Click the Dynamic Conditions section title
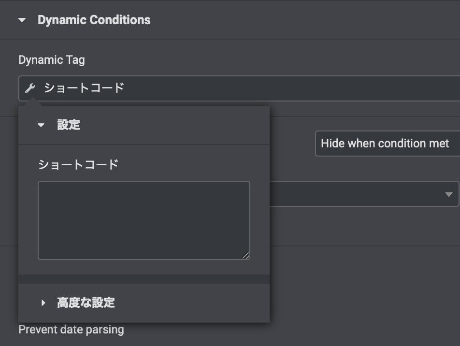Image resolution: width=460 pixels, height=346 pixels. (x=94, y=20)
